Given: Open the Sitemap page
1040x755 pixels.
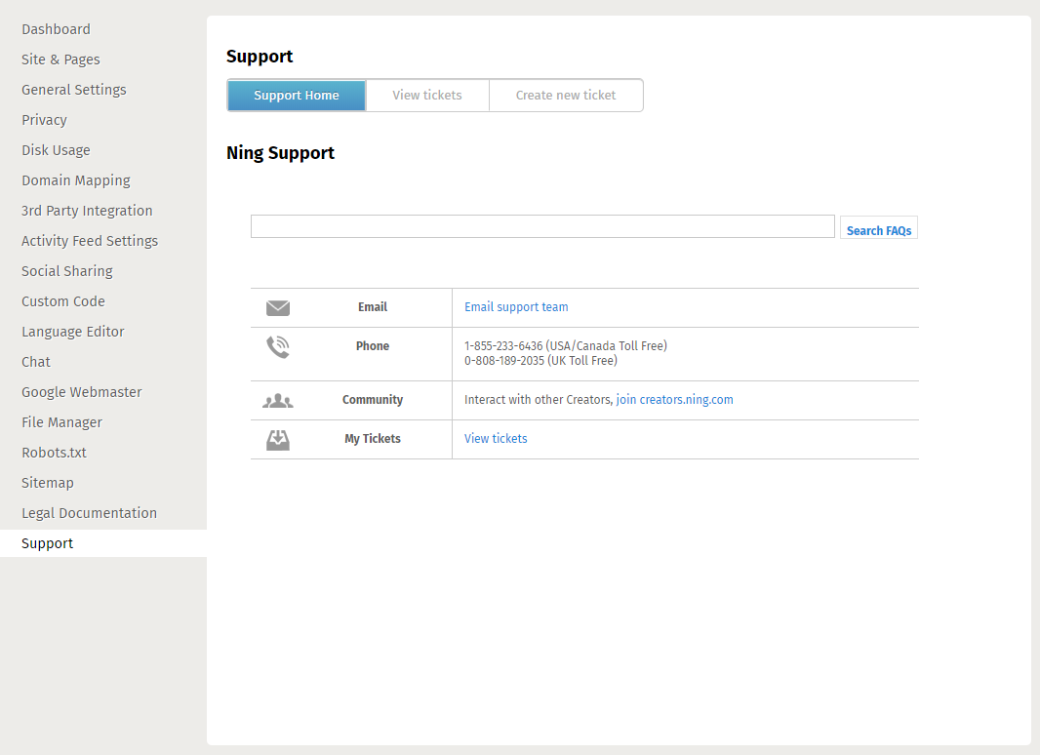Looking at the screenshot, I should [47, 483].
